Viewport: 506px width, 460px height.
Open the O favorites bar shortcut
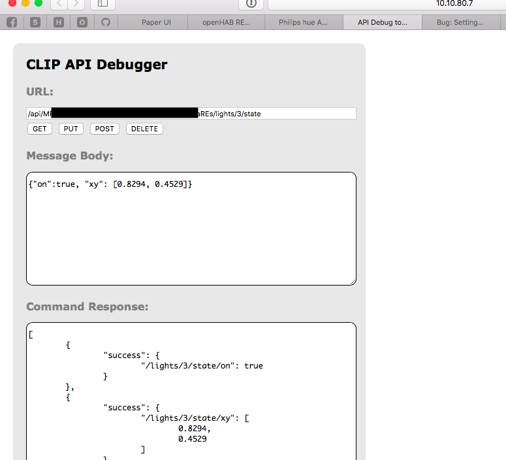pyautogui.click(x=82, y=22)
